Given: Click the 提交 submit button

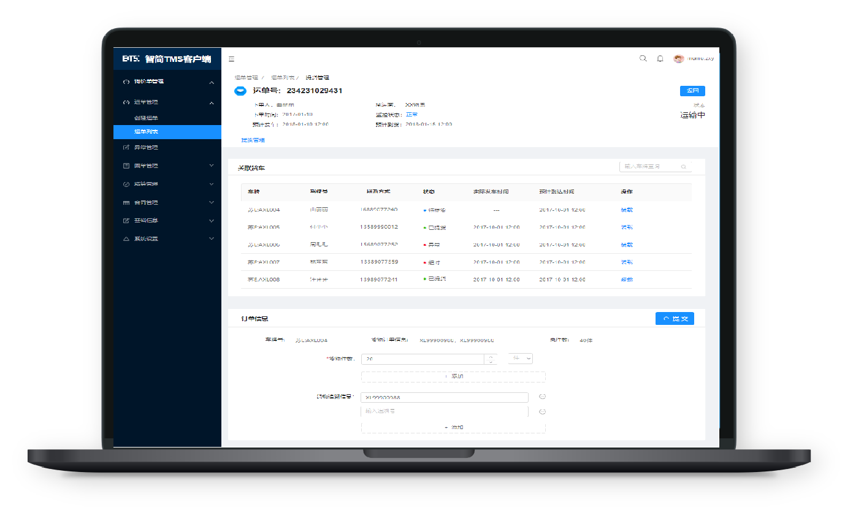Looking at the screenshot, I should coord(675,319).
